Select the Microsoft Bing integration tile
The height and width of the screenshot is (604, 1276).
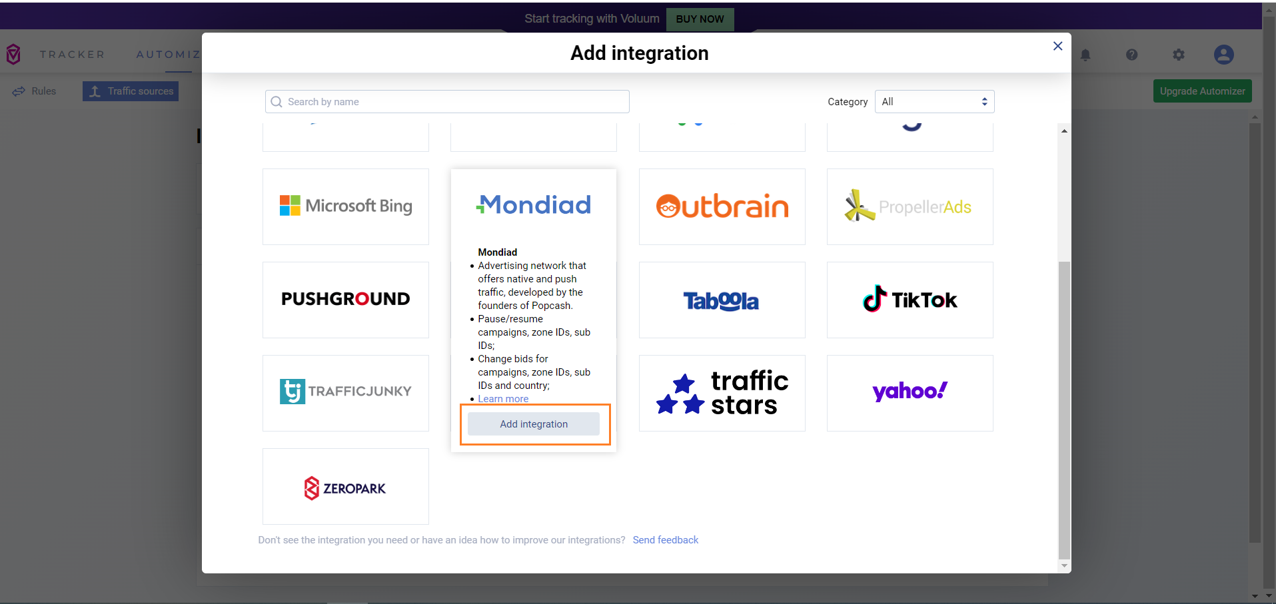click(345, 206)
